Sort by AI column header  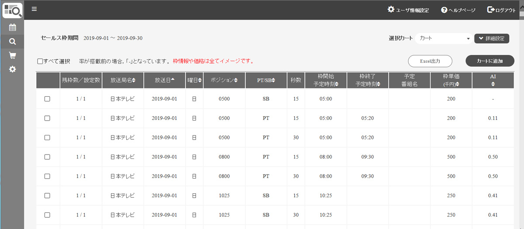493,80
